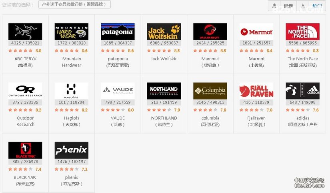The width and height of the screenshot is (330, 193).
Task: Select the BLACKYAK logo tile
Action: 25,150
